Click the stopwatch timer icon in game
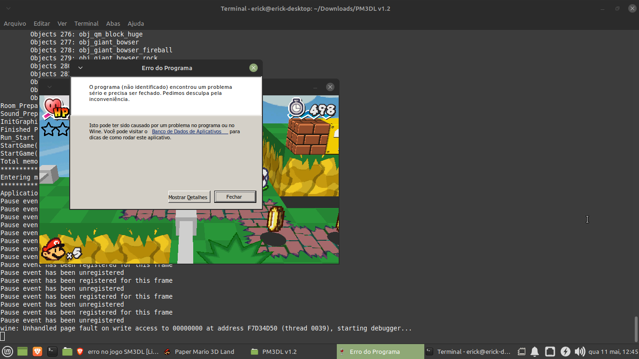This screenshot has height=359, width=639. tap(296, 107)
